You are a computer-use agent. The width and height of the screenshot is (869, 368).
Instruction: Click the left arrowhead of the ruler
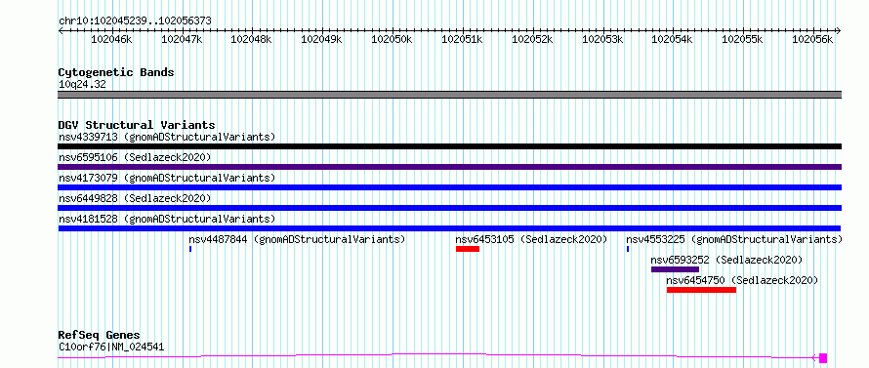pyautogui.click(x=61, y=31)
